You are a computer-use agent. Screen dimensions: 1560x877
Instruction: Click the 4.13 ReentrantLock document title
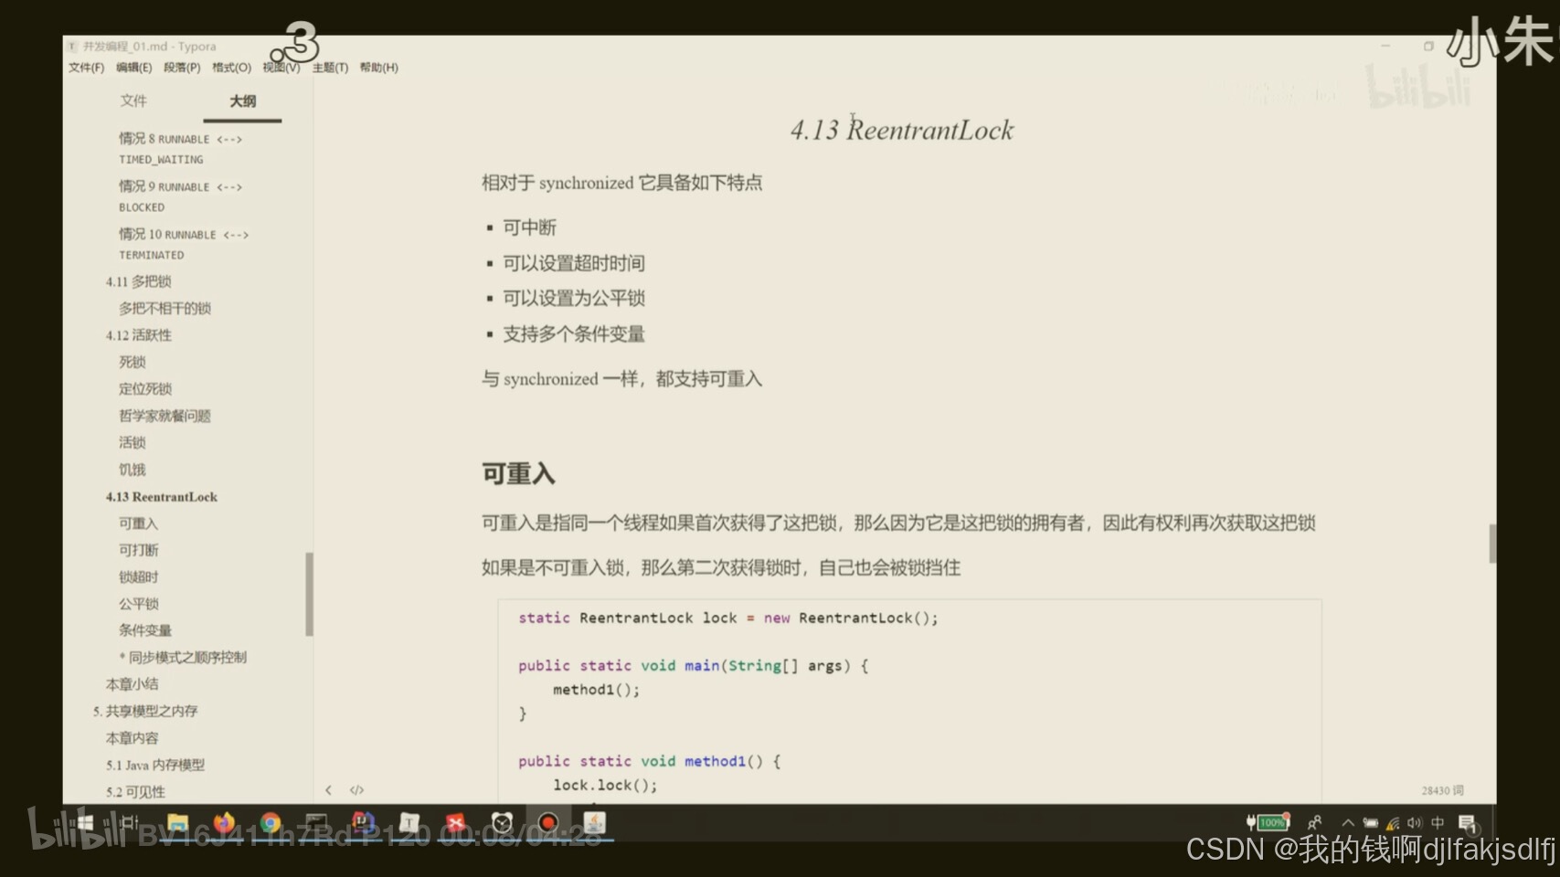902,130
